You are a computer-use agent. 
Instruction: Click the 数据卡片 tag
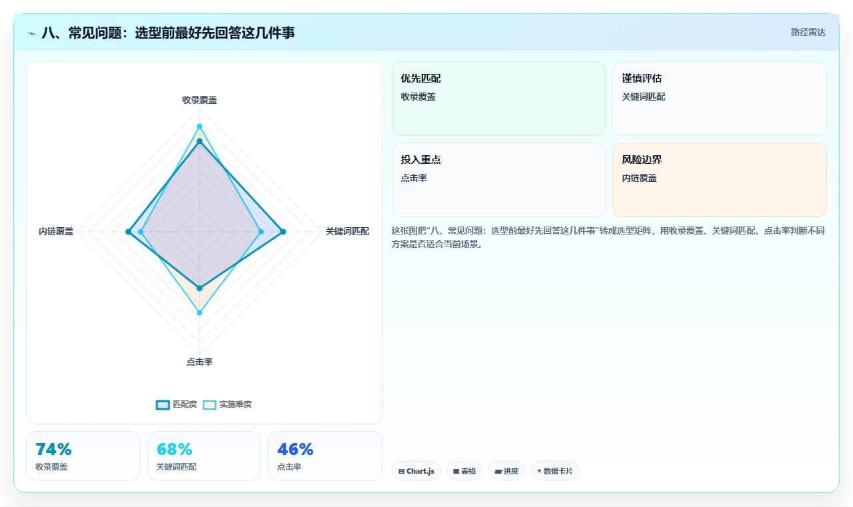pos(555,471)
